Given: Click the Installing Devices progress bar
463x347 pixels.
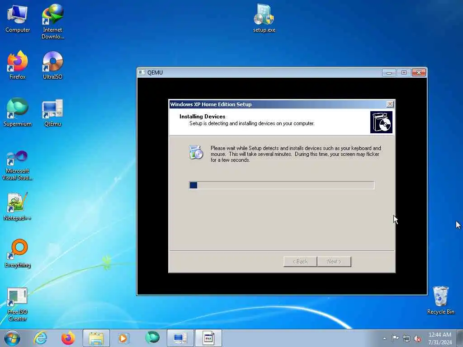Looking at the screenshot, I should [282, 185].
